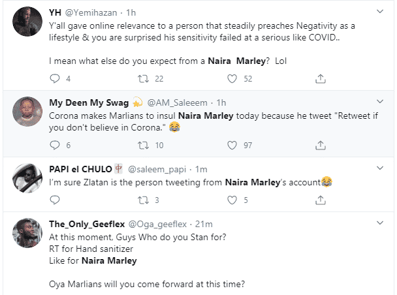Retweet My Deen My Swag's tweet
This screenshot has height=295, width=397.
click(142, 145)
